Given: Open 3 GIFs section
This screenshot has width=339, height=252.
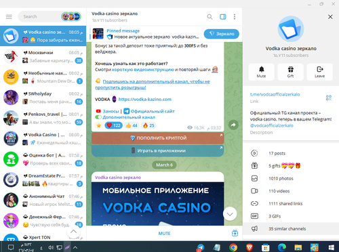Looking at the screenshot, I should pos(291,216).
